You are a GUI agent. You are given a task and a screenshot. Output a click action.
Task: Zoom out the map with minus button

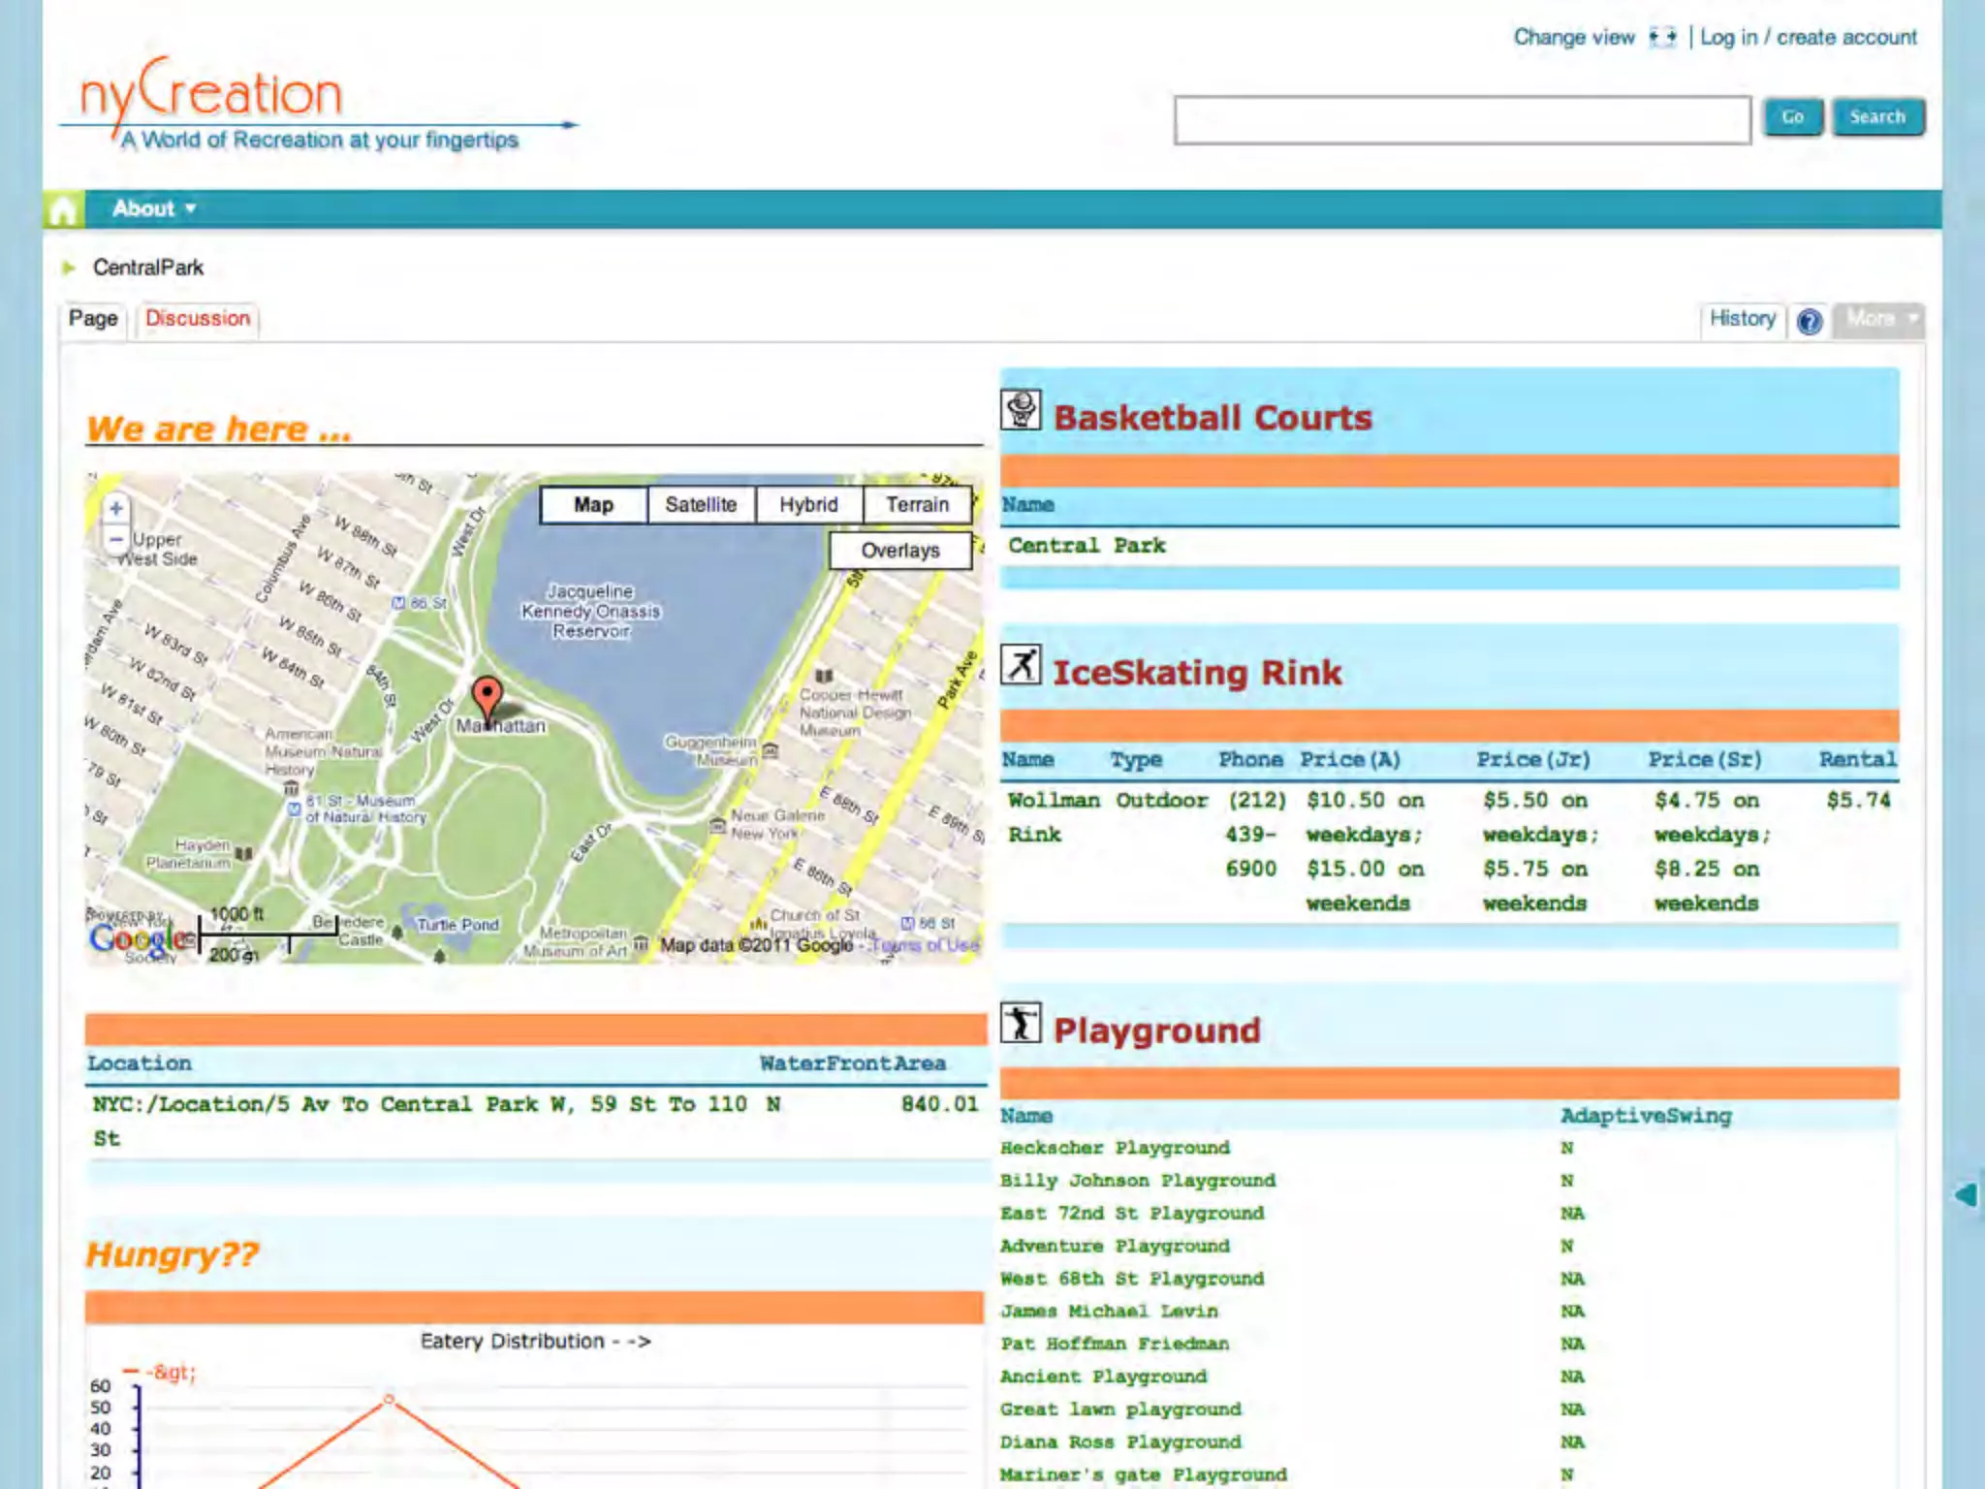point(116,539)
